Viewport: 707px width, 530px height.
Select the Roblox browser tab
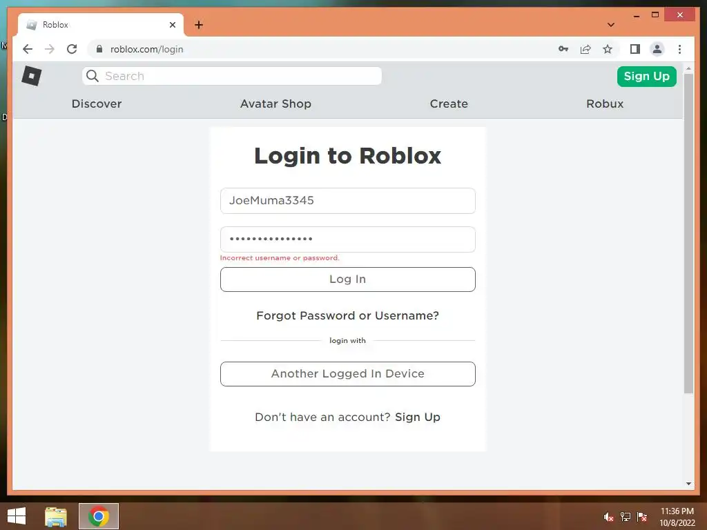tap(101, 25)
